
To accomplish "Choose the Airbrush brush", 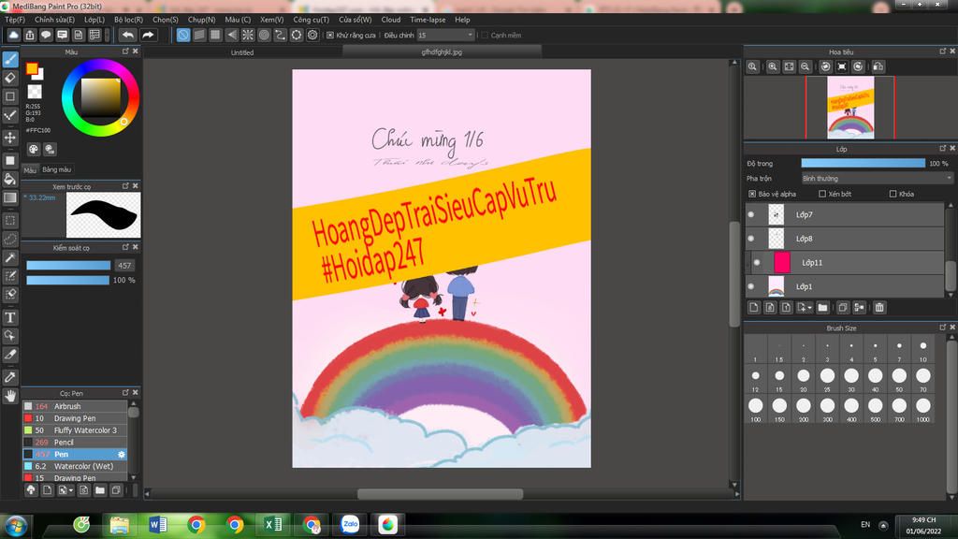I will (x=75, y=406).
